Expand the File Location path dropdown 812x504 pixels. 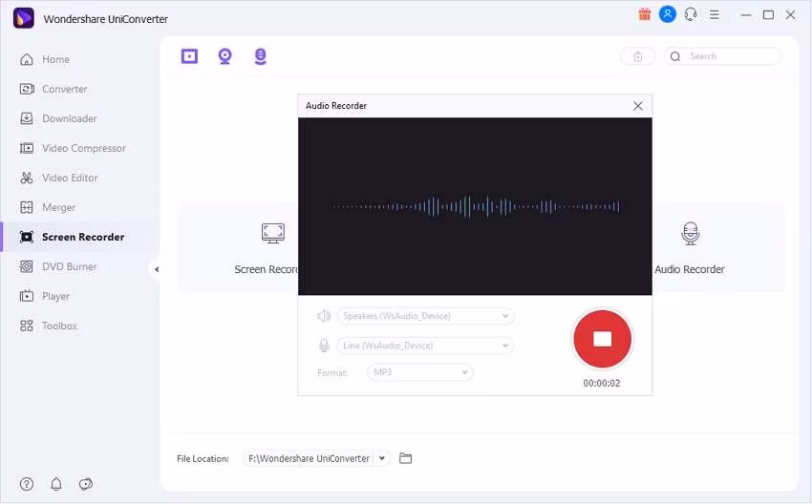pos(382,458)
